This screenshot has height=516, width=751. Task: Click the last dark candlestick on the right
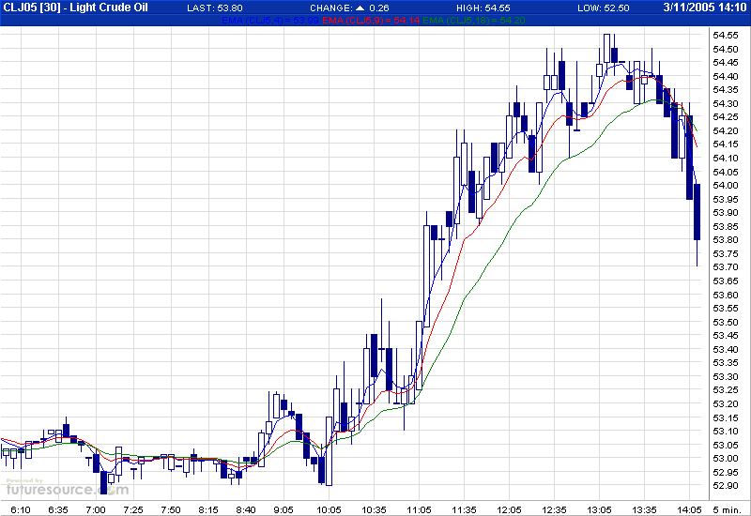[x=697, y=212]
